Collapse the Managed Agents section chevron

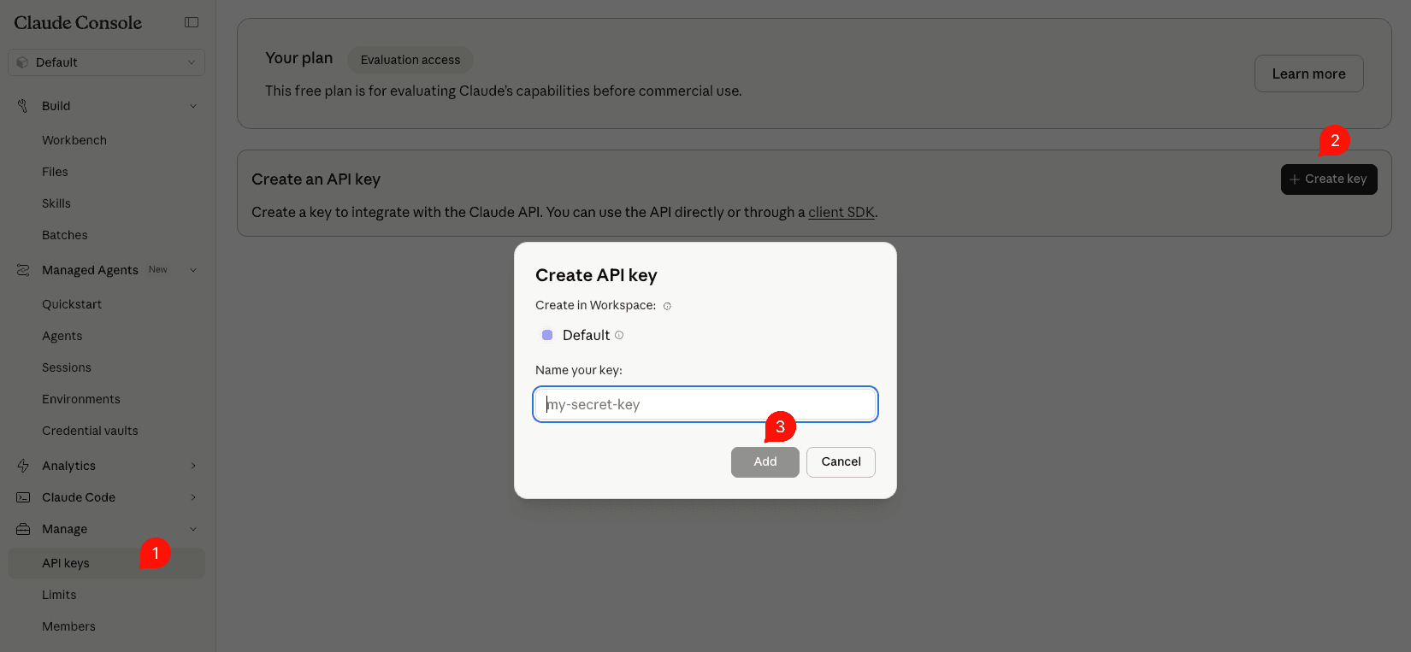(x=193, y=270)
